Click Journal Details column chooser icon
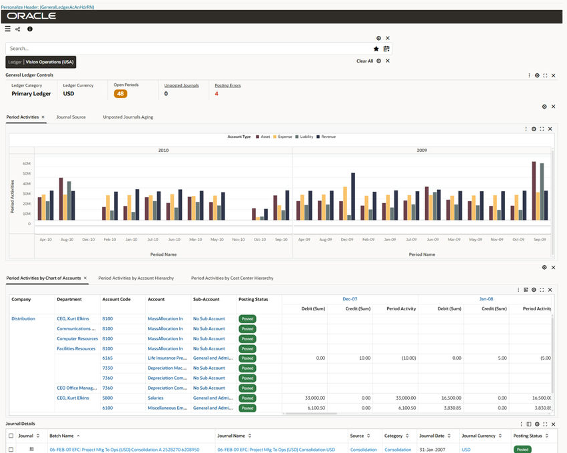Image resolution: width=567 pixels, height=453 pixels. tap(528, 424)
